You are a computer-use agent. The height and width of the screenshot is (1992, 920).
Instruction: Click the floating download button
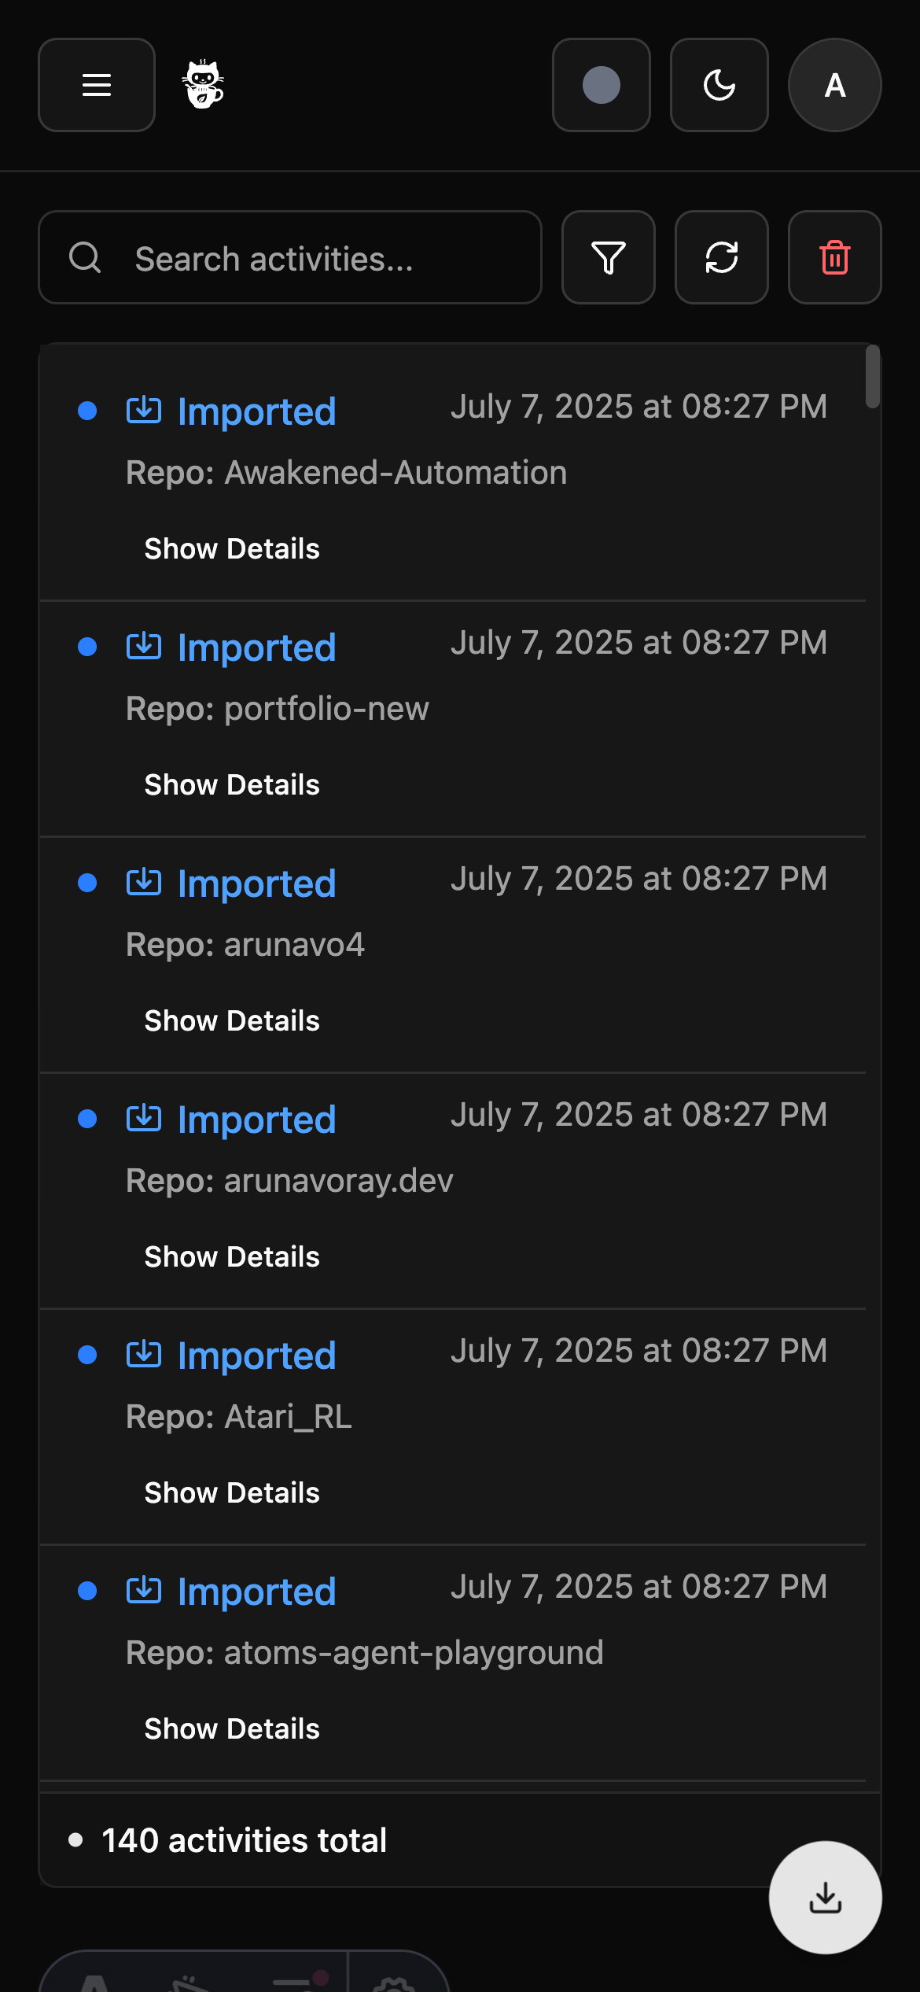click(x=826, y=1898)
